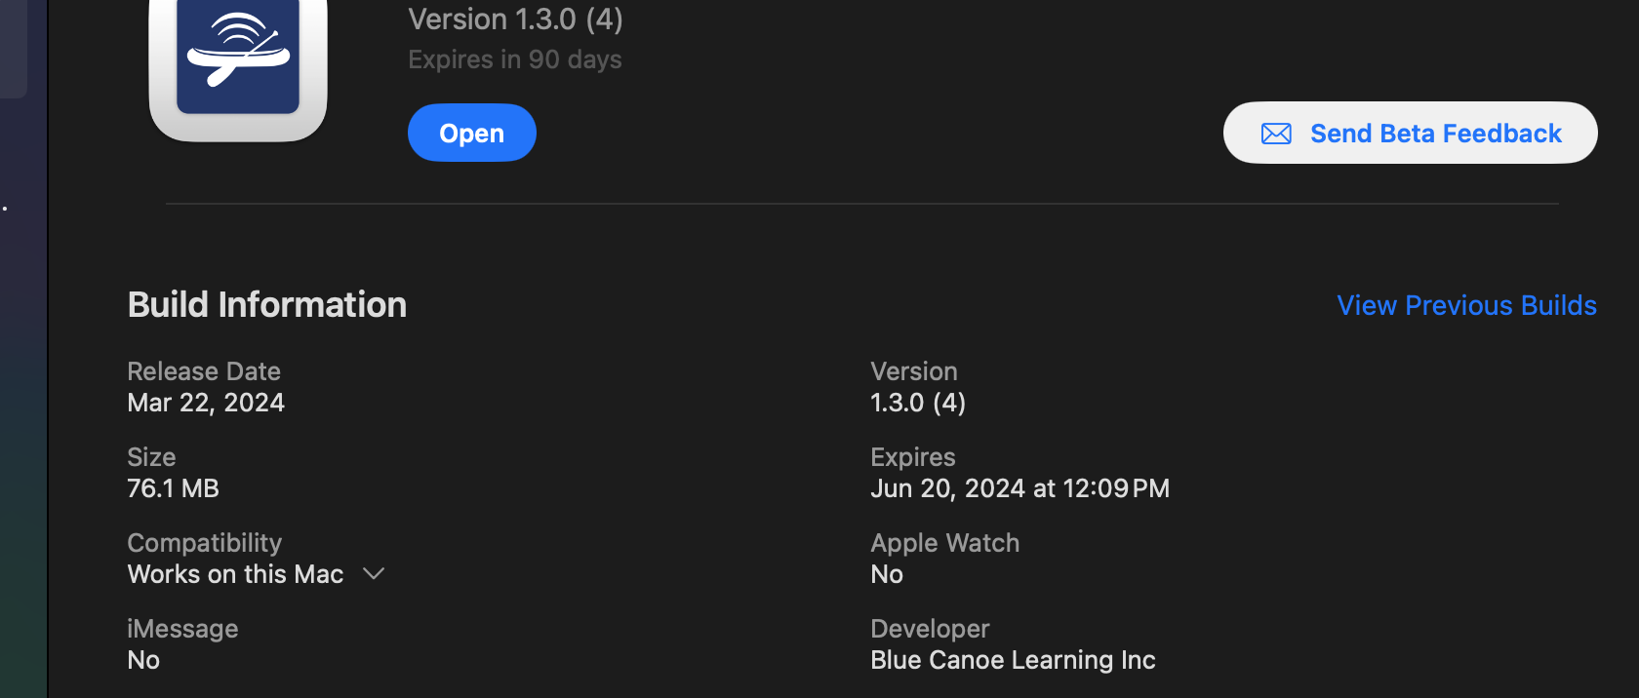
Task: Click the "Expires in 90 days" subtitle
Action: pos(514,59)
